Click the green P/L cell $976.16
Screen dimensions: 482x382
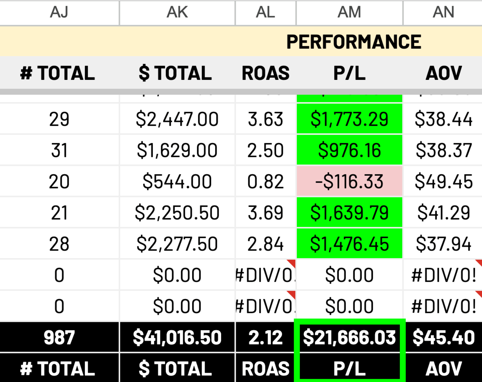349,151
